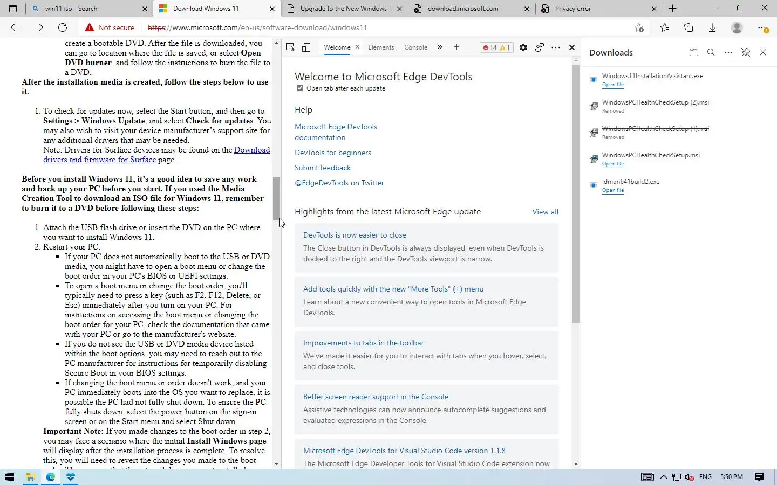Switch to the Elements tab in DevTools
The image size is (777, 485).
click(x=381, y=47)
